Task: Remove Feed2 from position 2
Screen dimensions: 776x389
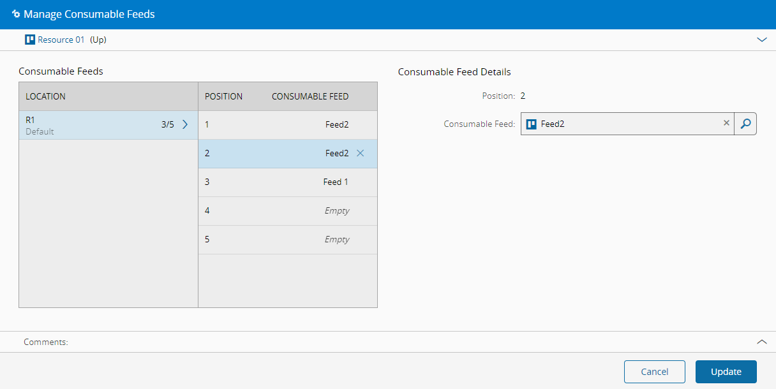Action: tap(360, 153)
